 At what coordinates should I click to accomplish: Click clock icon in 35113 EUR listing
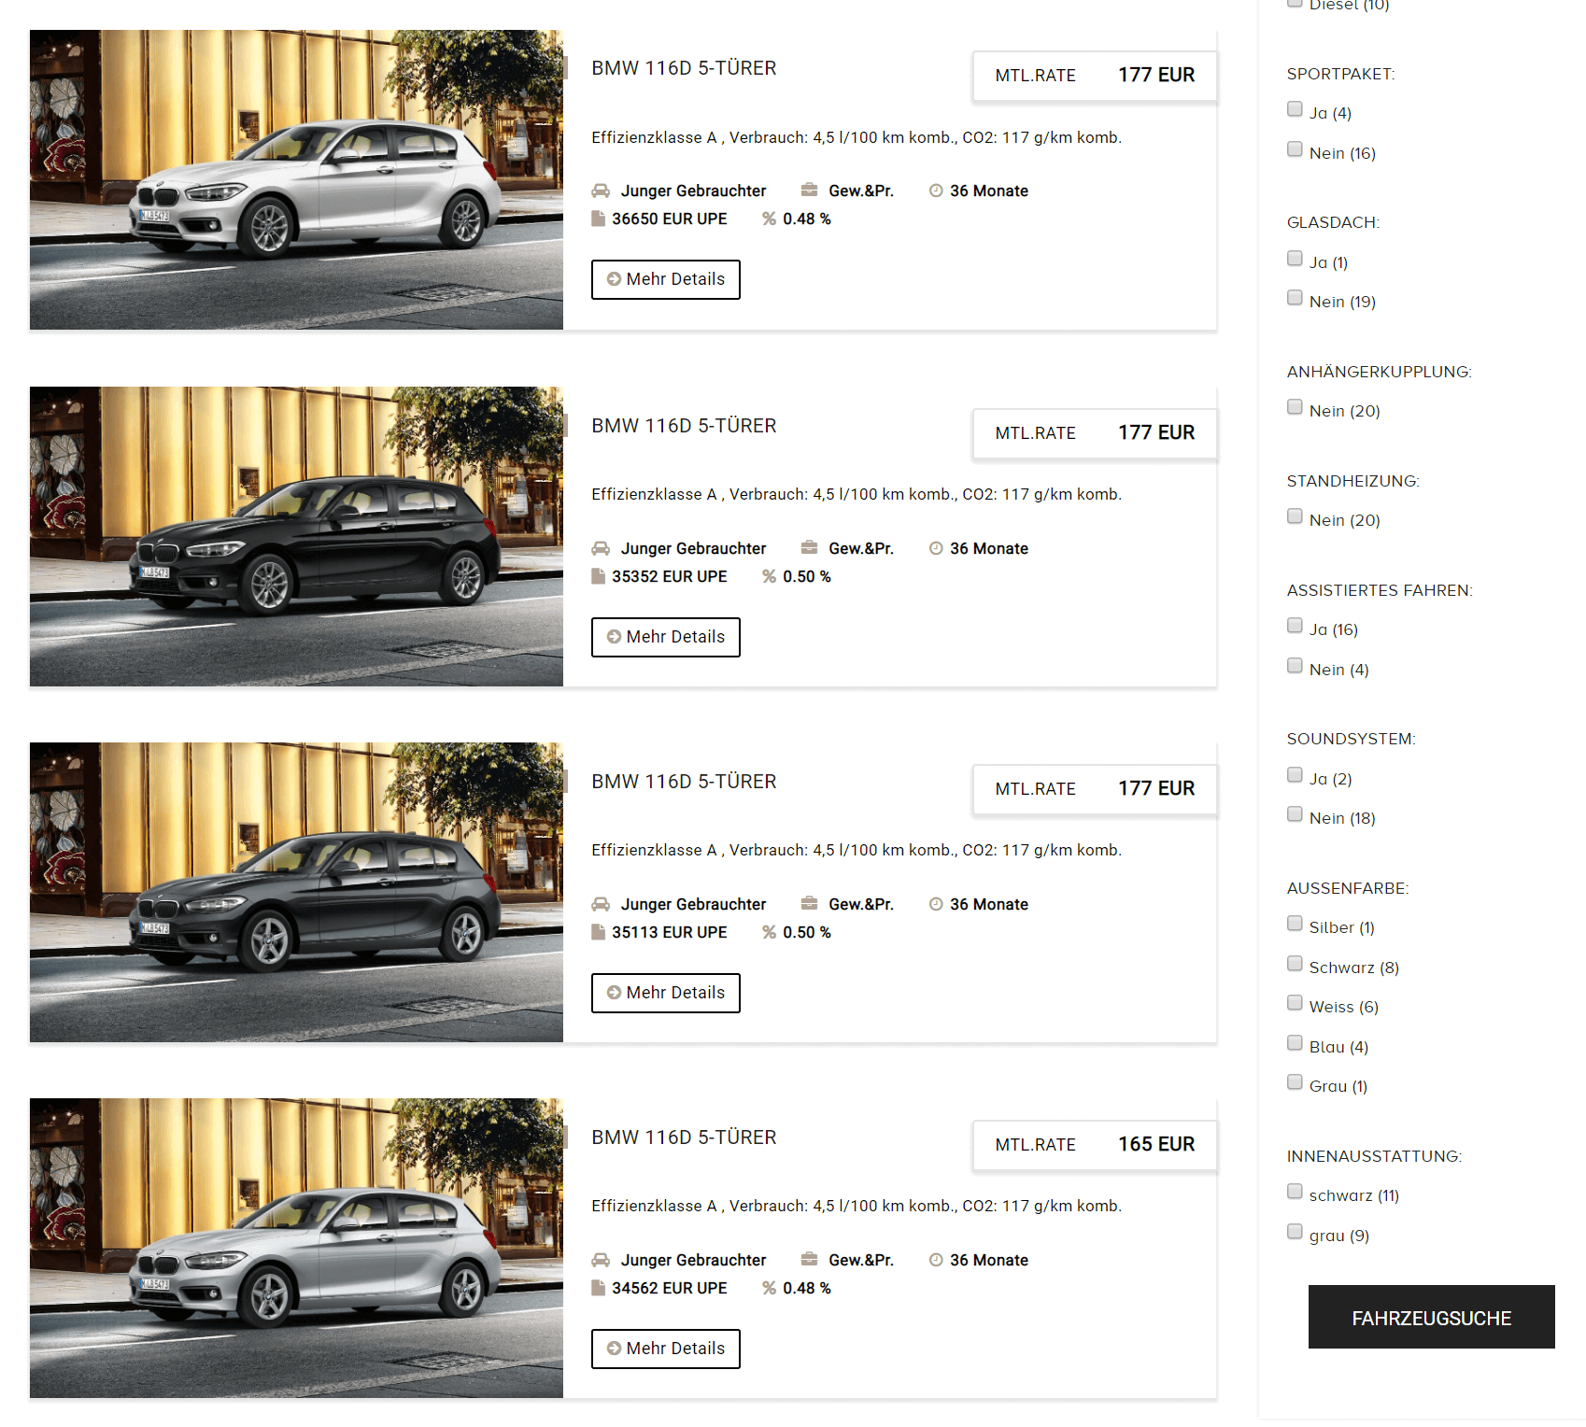[936, 904]
